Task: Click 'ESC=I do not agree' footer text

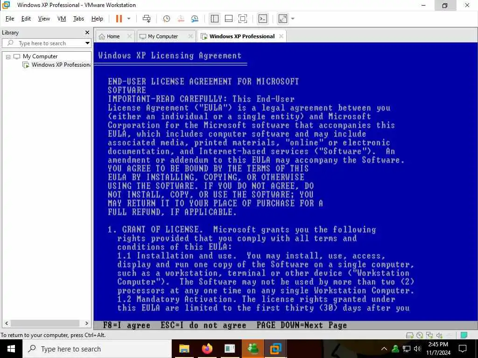Action: point(204,325)
